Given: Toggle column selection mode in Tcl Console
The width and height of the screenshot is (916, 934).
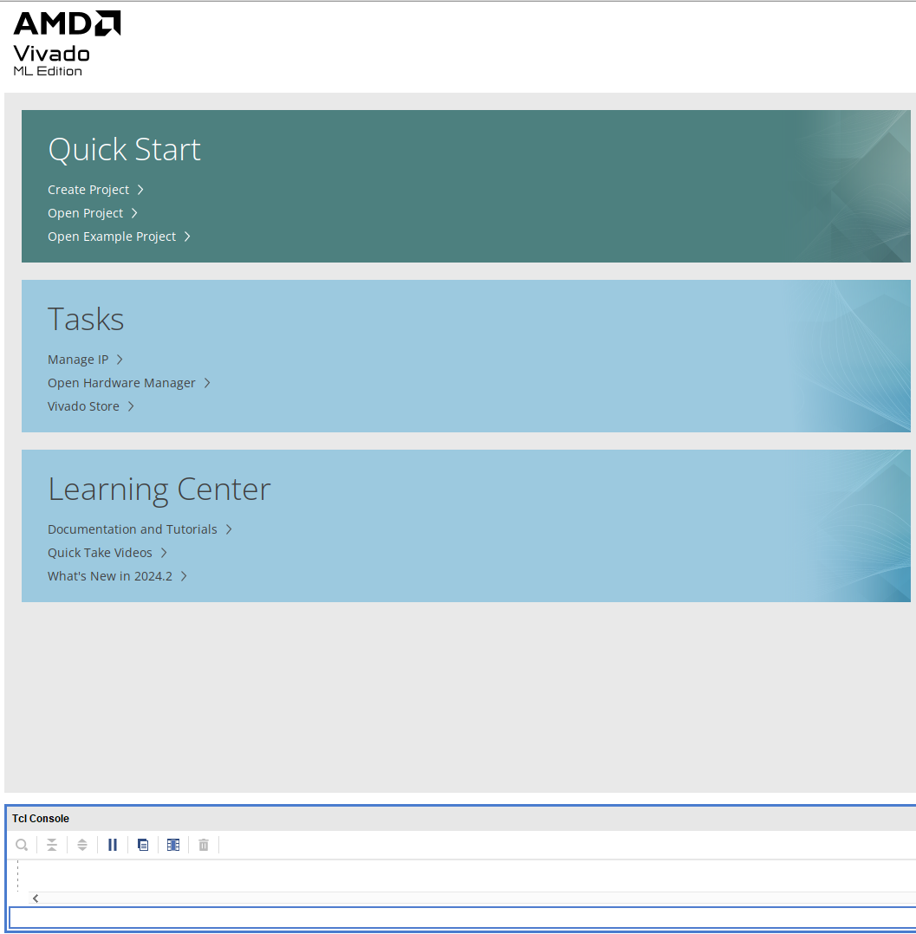Looking at the screenshot, I should [173, 845].
